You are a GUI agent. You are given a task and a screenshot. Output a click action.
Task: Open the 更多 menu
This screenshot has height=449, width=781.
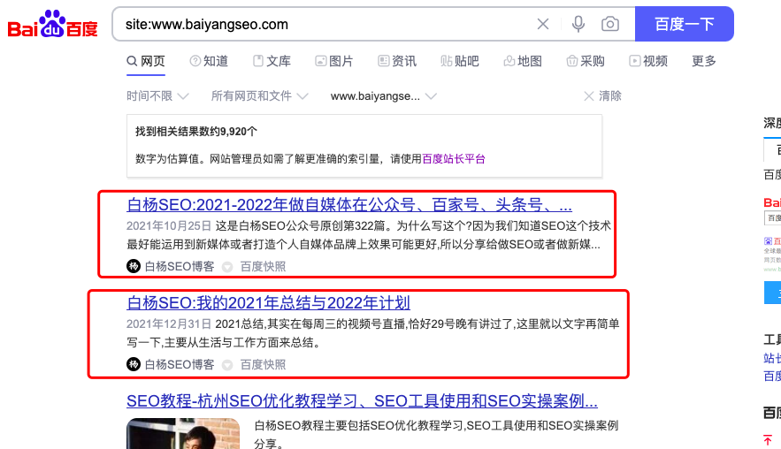(x=704, y=61)
